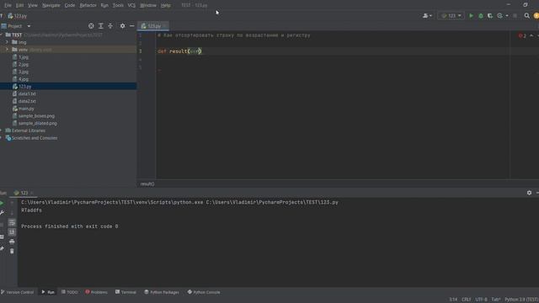Screen dimensions: 539x303
Task: Collapse the TEST project root
Action: (2, 35)
